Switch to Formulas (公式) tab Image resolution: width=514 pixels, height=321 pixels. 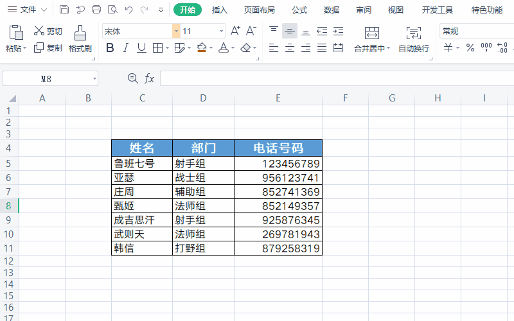[299, 10]
